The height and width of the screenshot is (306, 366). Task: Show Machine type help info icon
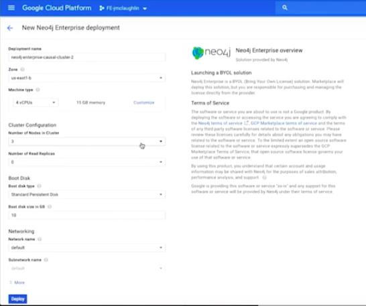tap(38, 90)
